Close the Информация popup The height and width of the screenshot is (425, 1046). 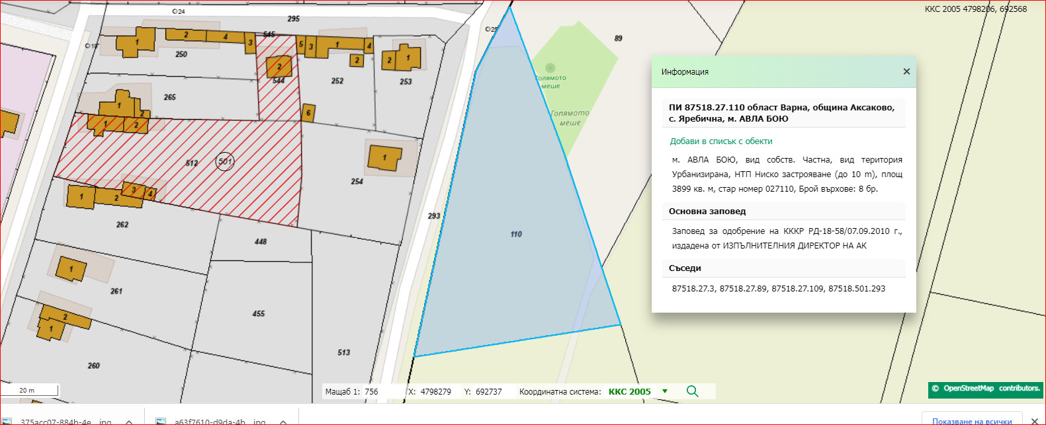[x=906, y=71]
